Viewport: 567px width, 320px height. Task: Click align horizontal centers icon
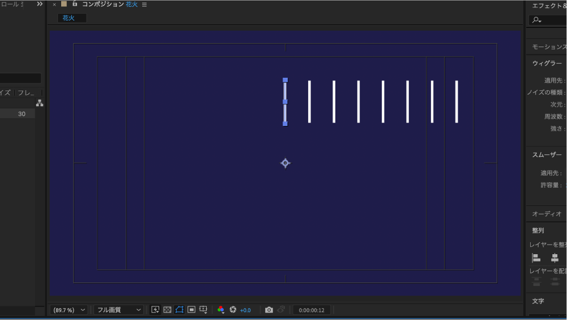[555, 258]
